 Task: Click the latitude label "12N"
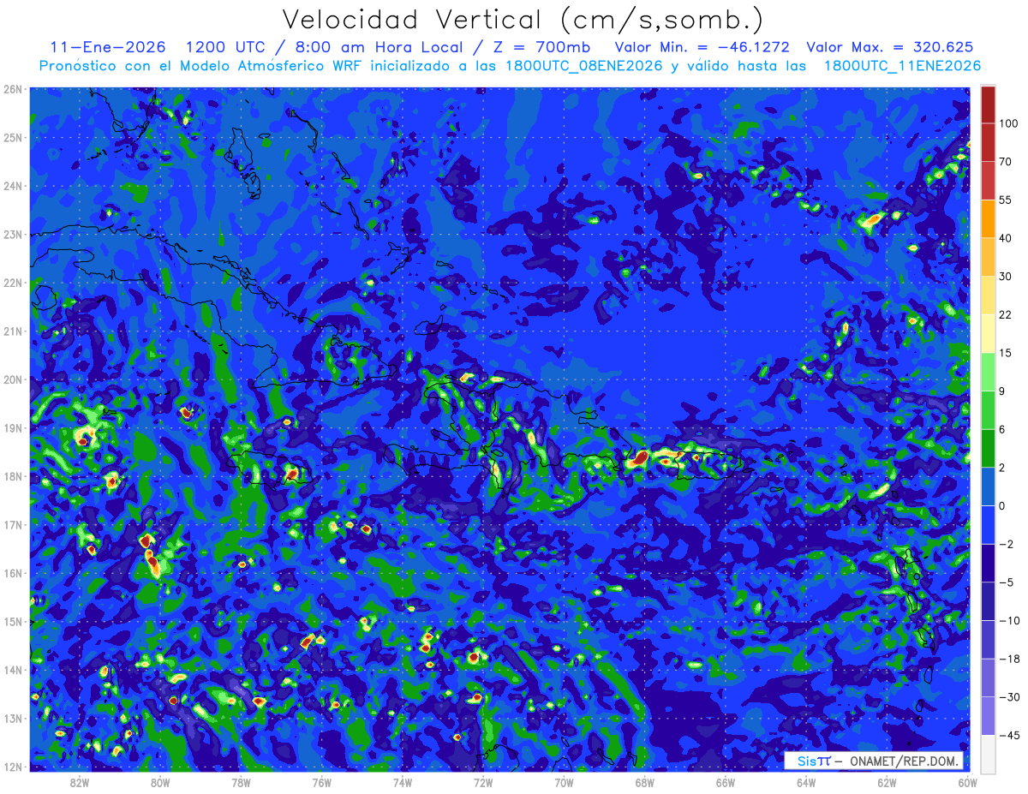pos(13,767)
